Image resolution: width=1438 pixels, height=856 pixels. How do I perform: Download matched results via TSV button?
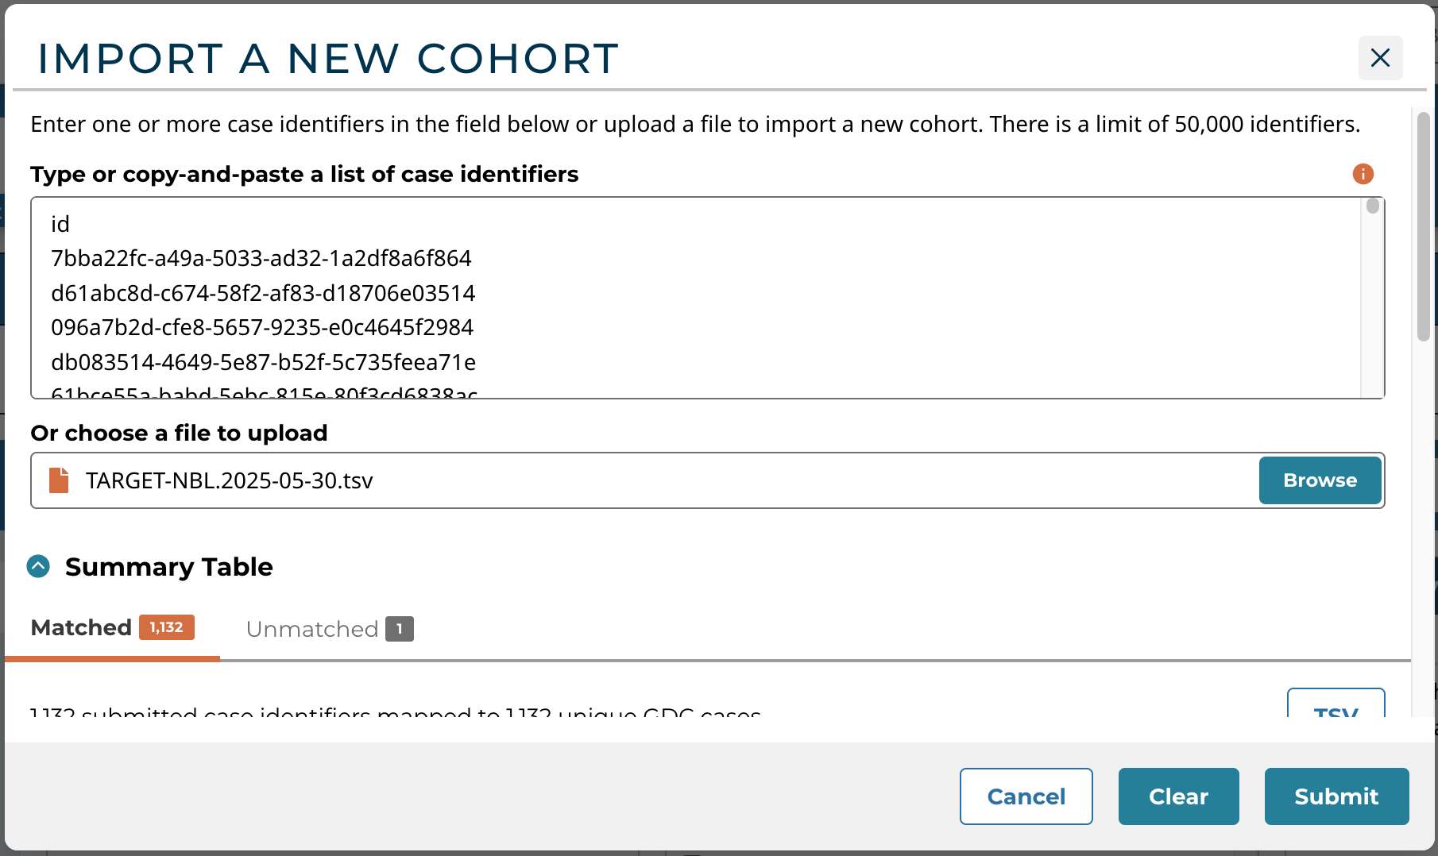pyautogui.click(x=1336, y=707)
